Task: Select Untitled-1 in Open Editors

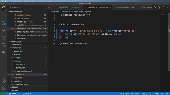Action: click(28, 39)
